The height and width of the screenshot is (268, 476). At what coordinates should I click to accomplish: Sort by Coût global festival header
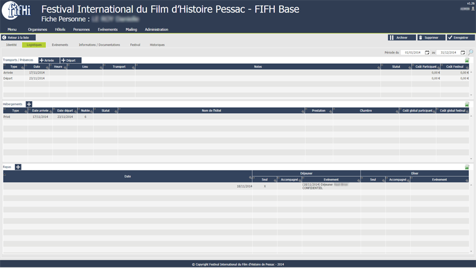pyautogui.click(x=452, y=111)
